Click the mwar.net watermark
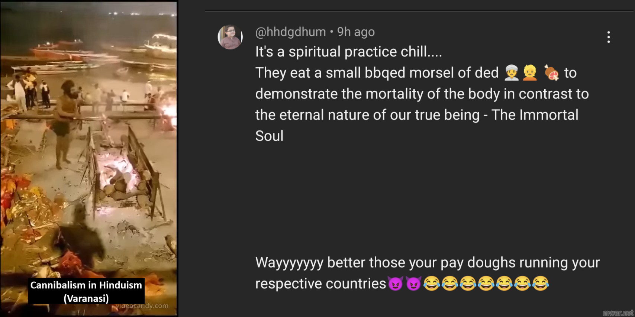This screenshot has height=317, width=635. pyautogui.click(x=618, y=313)
